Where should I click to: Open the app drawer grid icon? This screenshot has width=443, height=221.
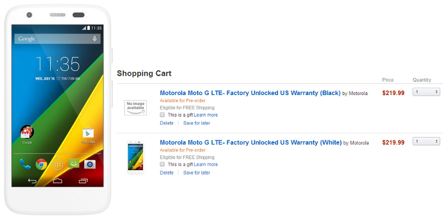57,164
